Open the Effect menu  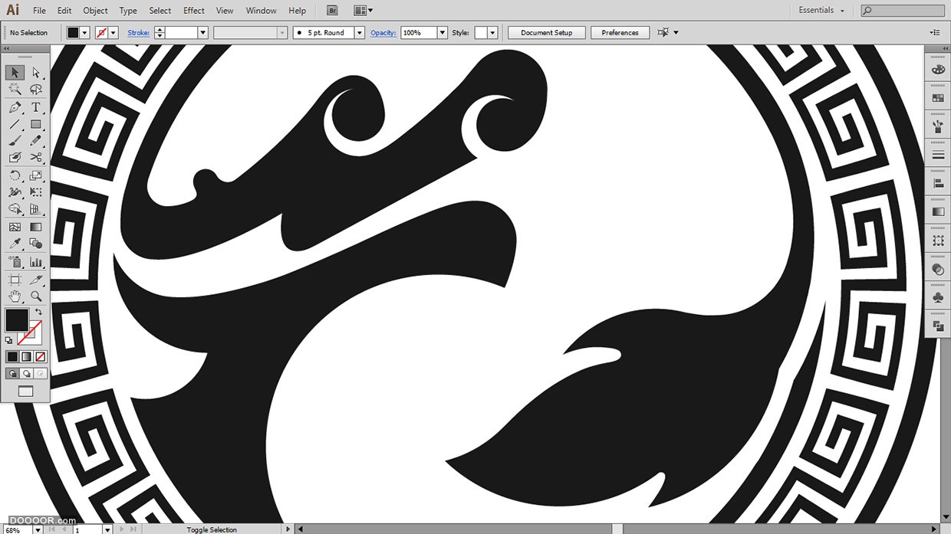coord(194,11)
